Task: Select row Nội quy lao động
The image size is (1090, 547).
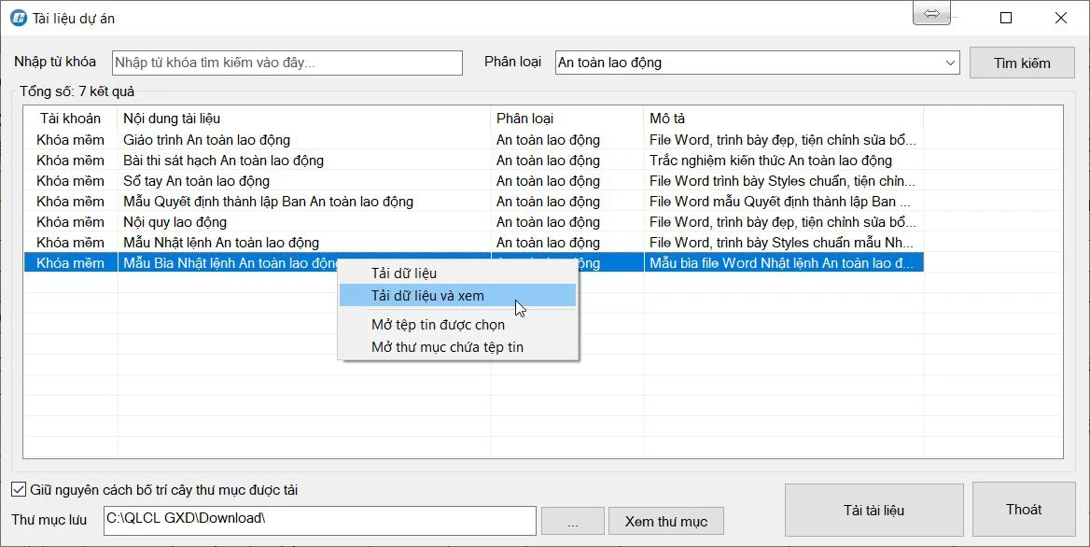Action: [x=473, y=222]
